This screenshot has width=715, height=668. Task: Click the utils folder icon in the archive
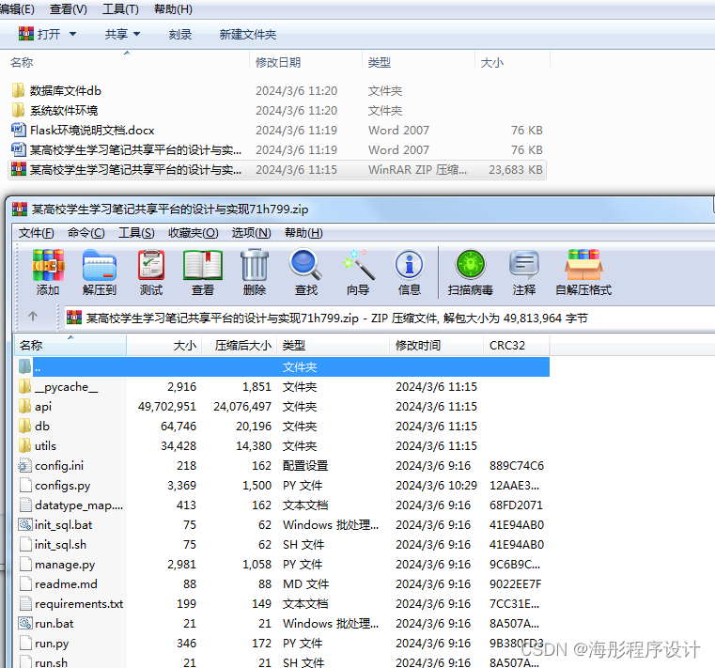point(24,445)
